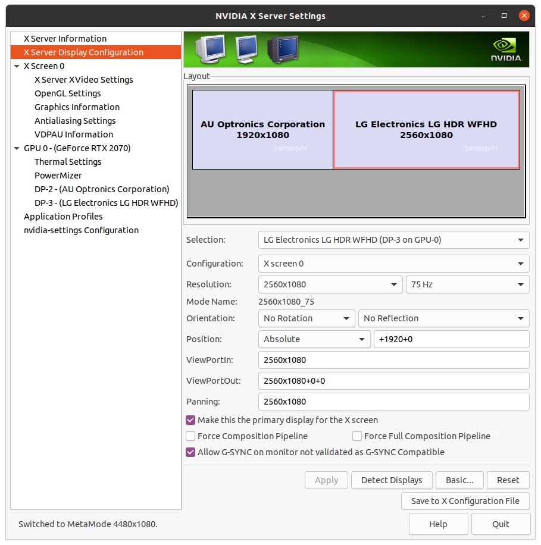Click the position offset field +1920+0
The width and height of the screenshot is (541, 545).
(451, 339)
